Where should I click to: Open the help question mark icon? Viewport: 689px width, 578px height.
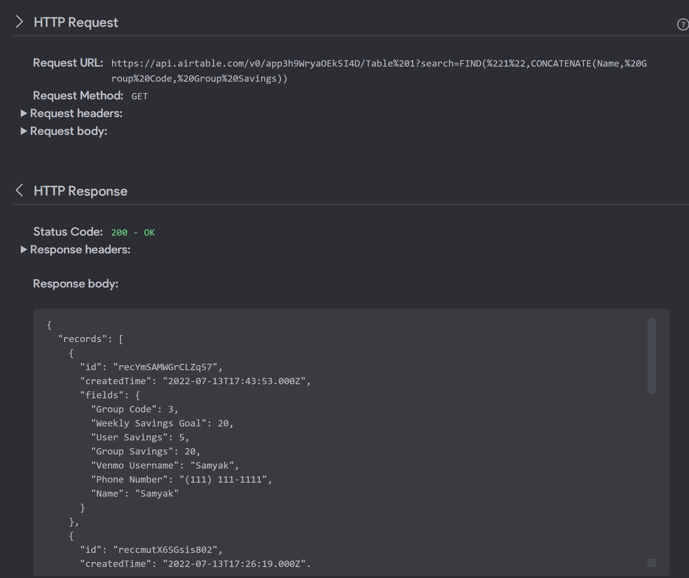pos(682,24)
